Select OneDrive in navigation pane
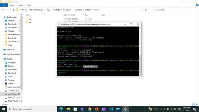The width and height of the screenshot is (199, 112). (10, 50)
